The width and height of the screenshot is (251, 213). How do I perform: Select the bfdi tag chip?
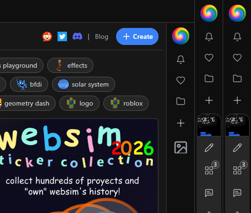(x=29, y=84)
